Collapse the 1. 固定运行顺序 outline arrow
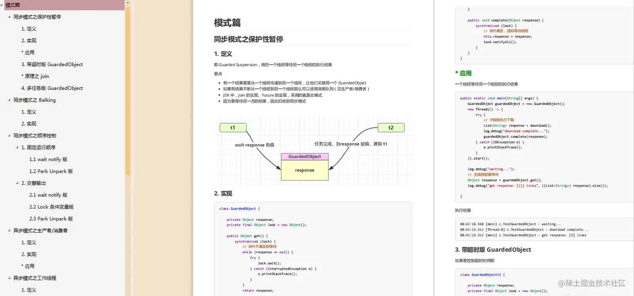Image resolution: width=634 pixels, height=296 pixels. coord(18,147)
